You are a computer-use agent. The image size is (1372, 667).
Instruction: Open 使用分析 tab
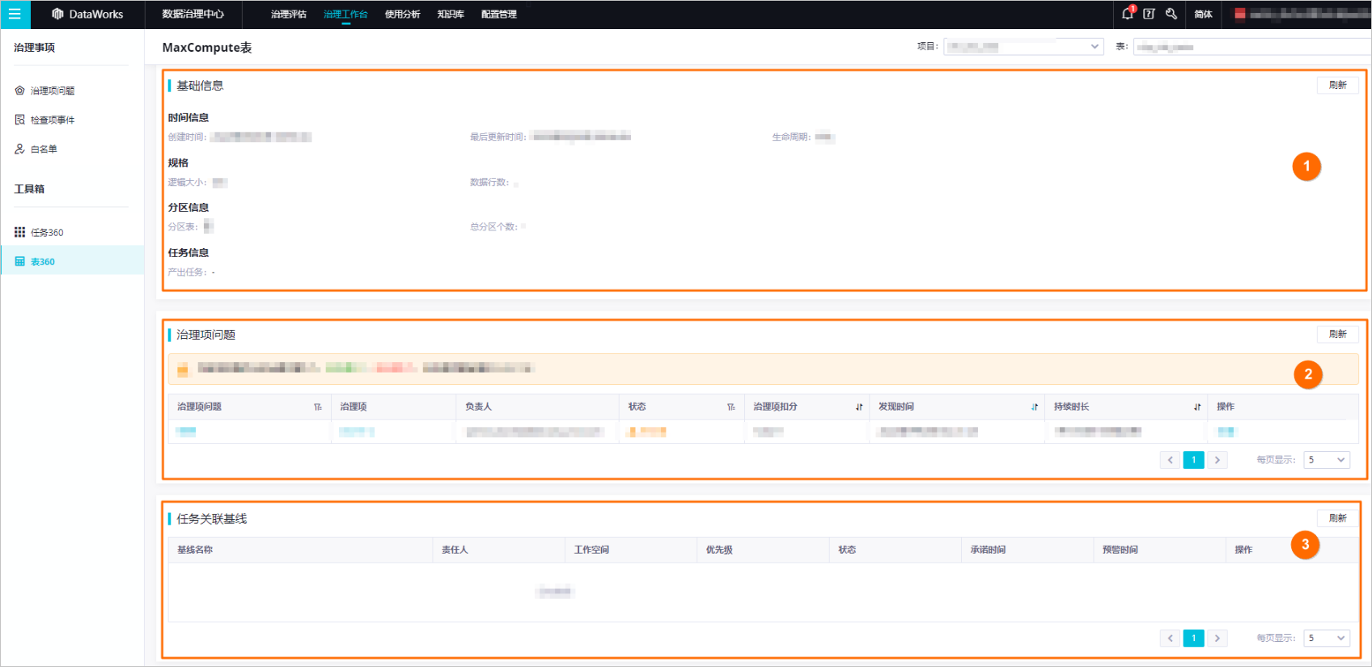(402, 14)
